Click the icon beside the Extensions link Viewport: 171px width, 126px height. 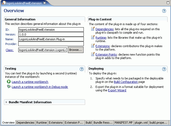tap(93, 46)
